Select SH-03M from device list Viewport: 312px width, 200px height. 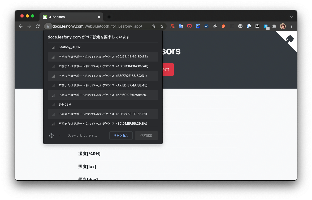pyautogui.click(x=103, y=105)
